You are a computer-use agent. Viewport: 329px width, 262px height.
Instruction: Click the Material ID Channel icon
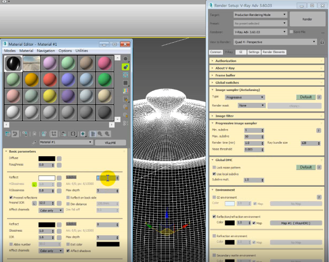tap(72, 134)
